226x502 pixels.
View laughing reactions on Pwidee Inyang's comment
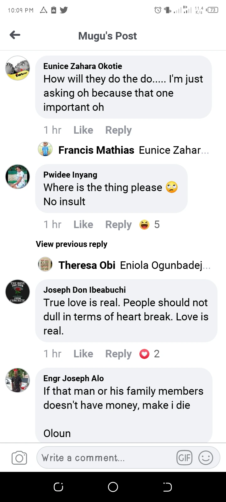point(149,225)
